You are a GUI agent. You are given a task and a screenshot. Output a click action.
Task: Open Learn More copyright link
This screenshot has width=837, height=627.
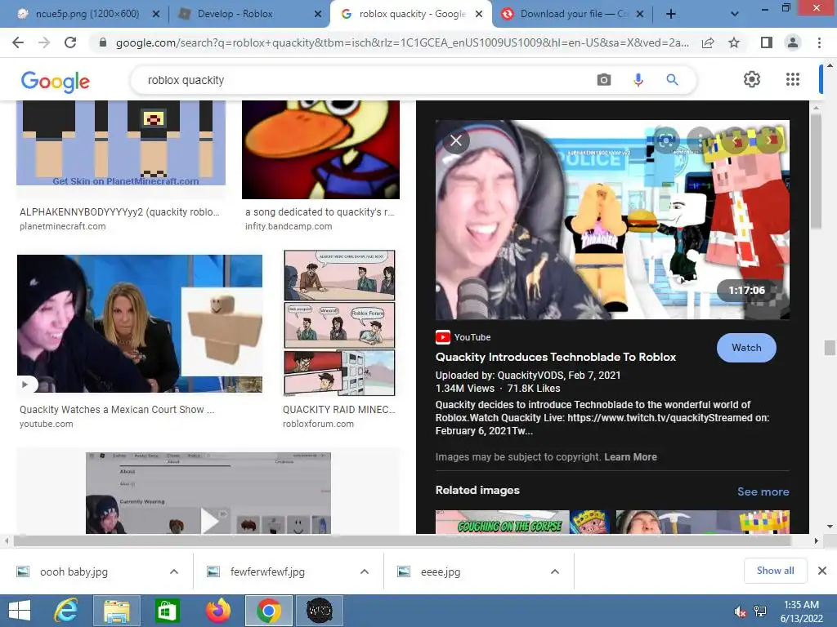[x=630, y=457]
